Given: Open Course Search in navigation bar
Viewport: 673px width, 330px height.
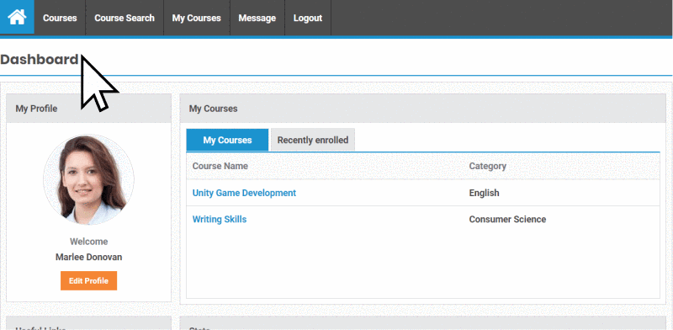Looking at the screenshot, I should (x=125, y=18).
